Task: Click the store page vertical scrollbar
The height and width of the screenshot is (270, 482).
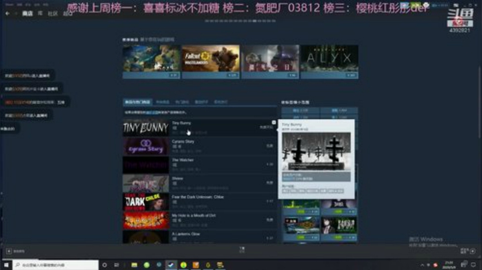Action: pyautogui.click(x=479, y=102)
